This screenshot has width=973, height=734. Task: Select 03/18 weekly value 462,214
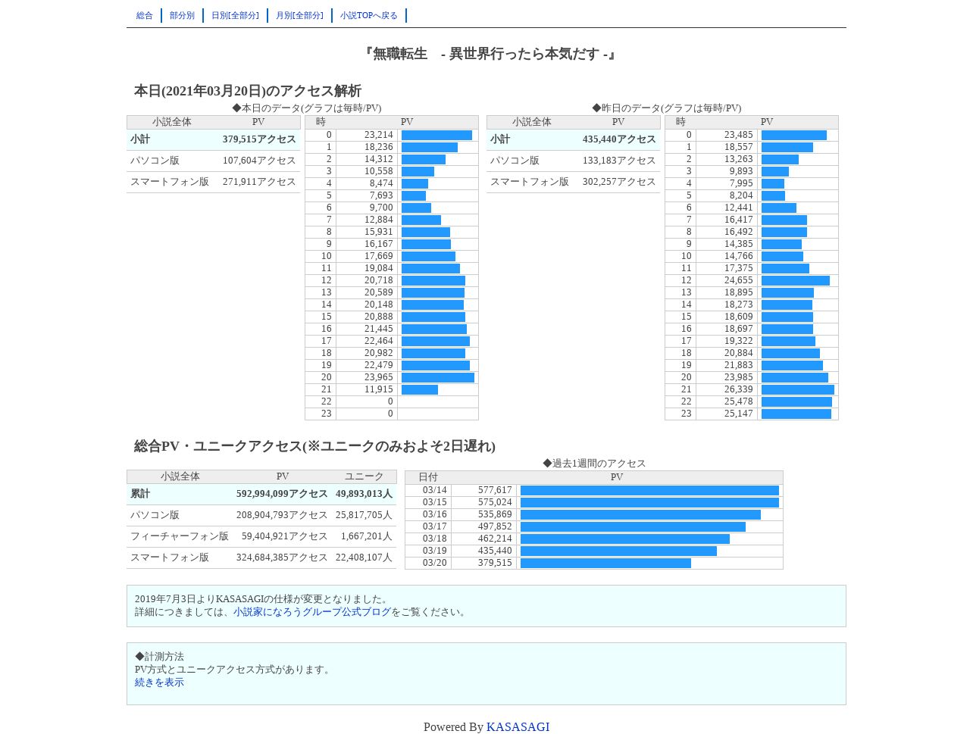(x=495, y=539)
